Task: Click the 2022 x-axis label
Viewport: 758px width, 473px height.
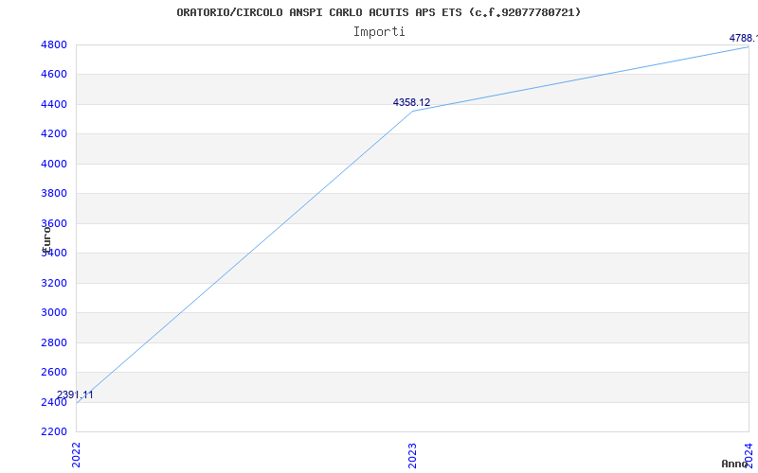Action: [x=76, y=455]
